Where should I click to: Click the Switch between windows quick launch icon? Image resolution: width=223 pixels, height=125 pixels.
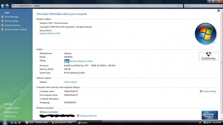(x=16, y=123)
